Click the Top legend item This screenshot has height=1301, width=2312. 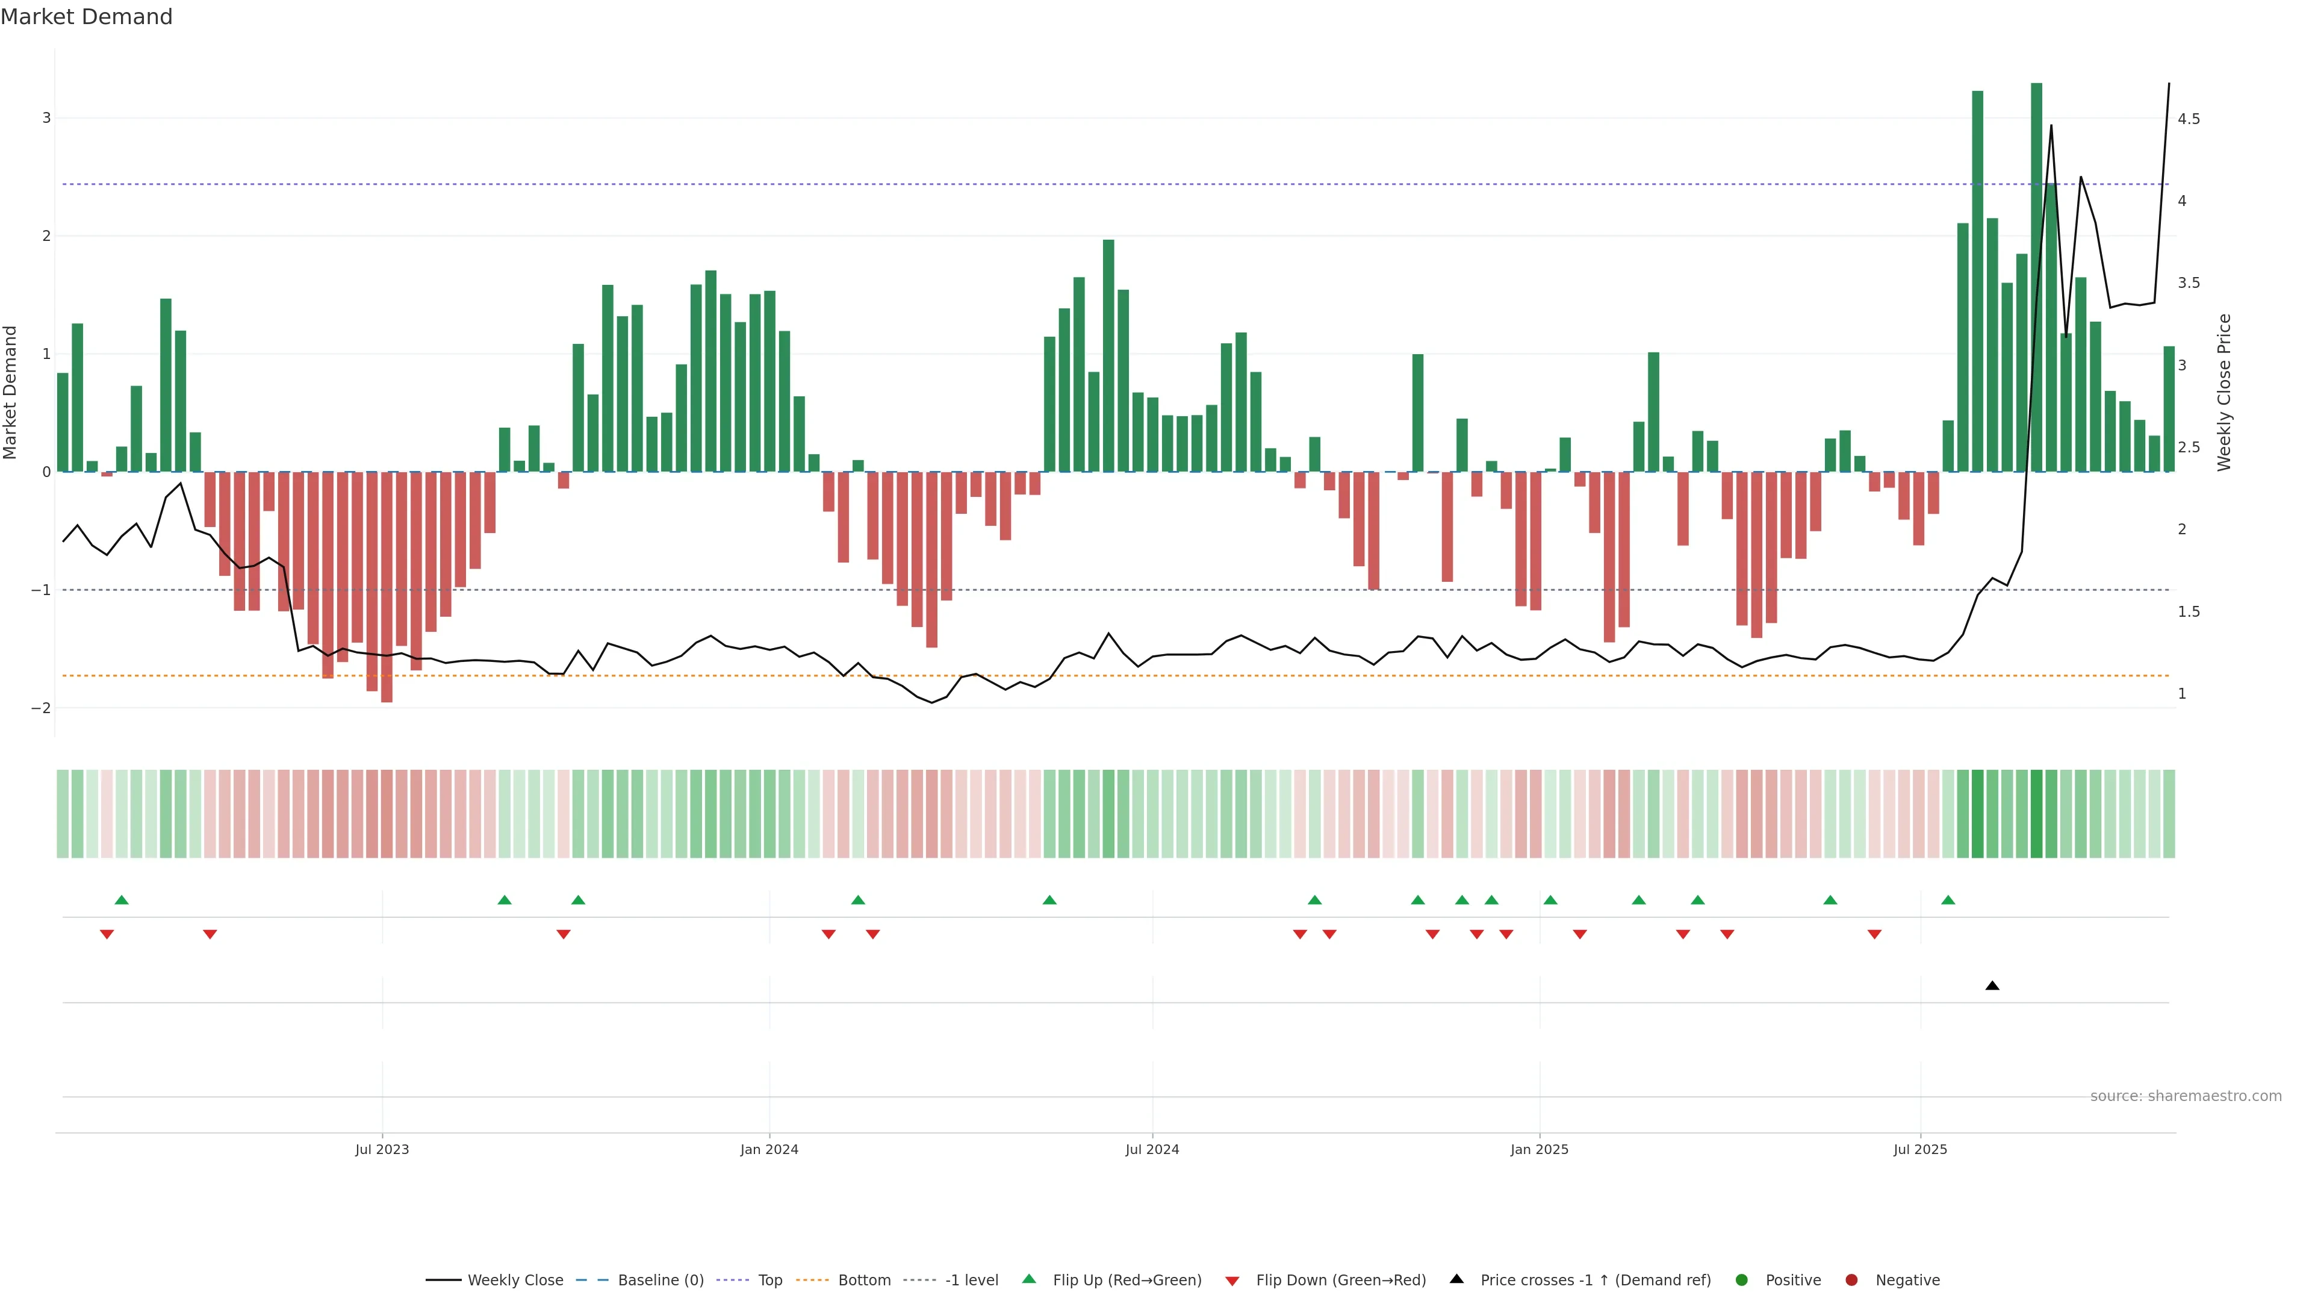coord(769,1281)
